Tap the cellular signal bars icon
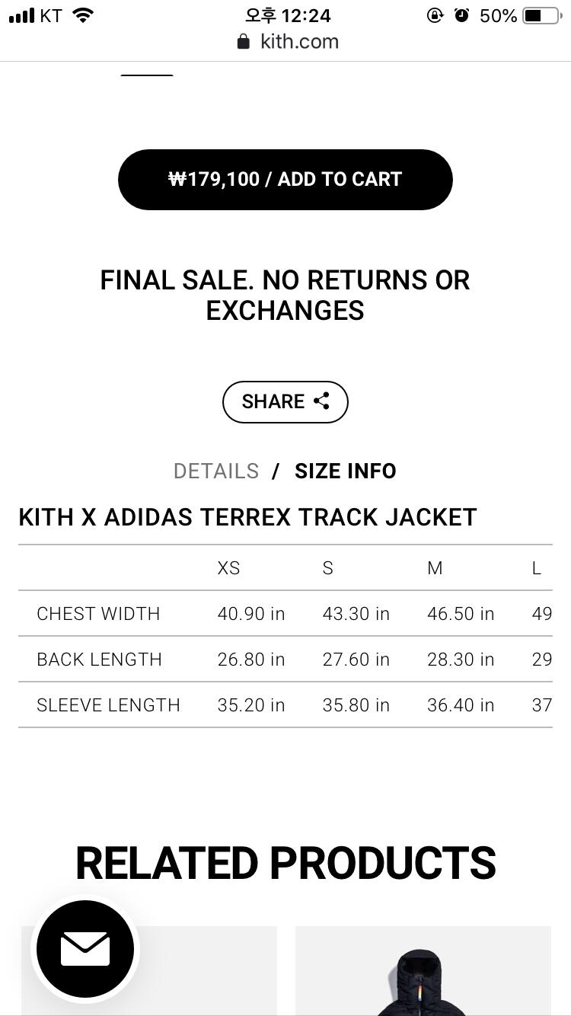571x1016 pixels. click(21, 15)
